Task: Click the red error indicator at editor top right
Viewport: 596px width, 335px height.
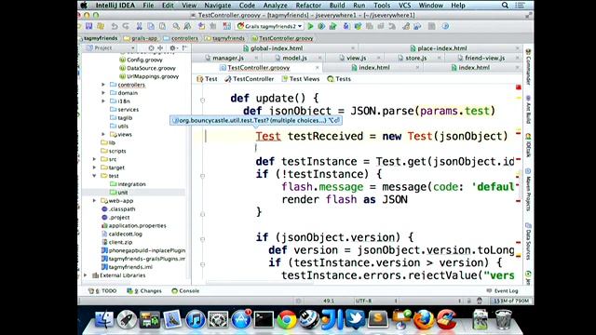Action: click(519, 87)
